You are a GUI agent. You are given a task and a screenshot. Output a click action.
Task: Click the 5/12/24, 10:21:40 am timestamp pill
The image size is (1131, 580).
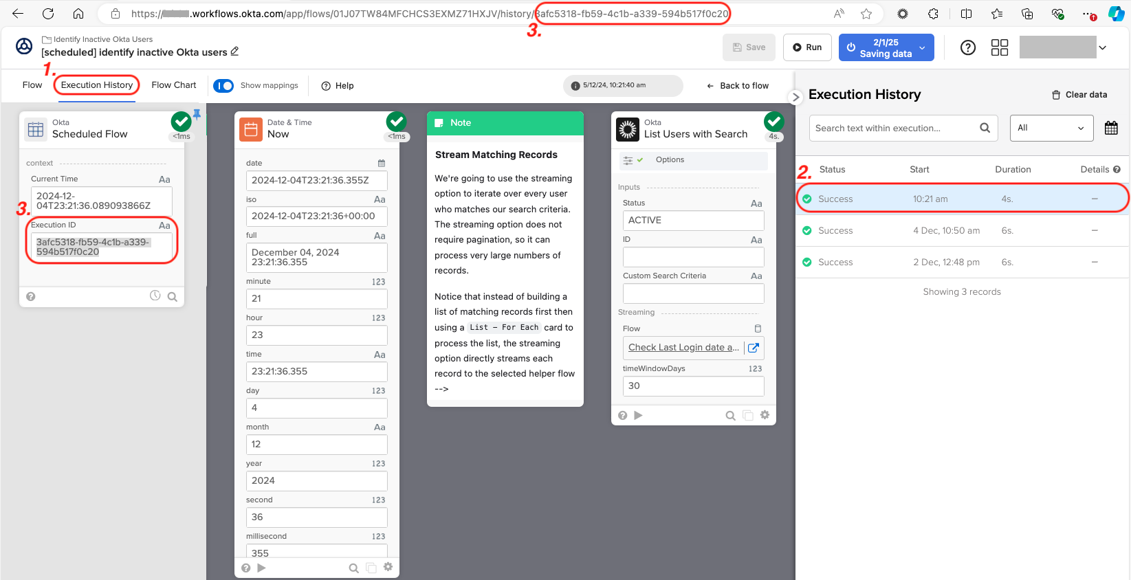623,86
